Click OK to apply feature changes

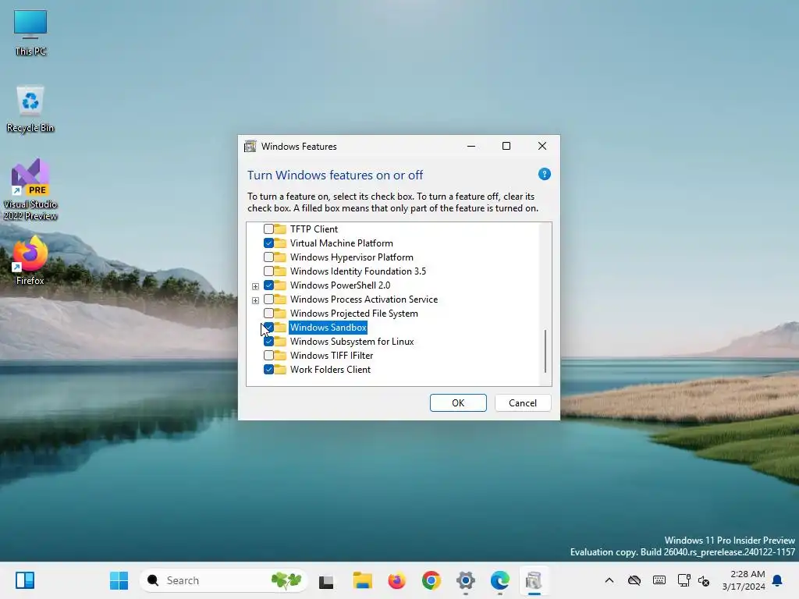click(458, 403)
